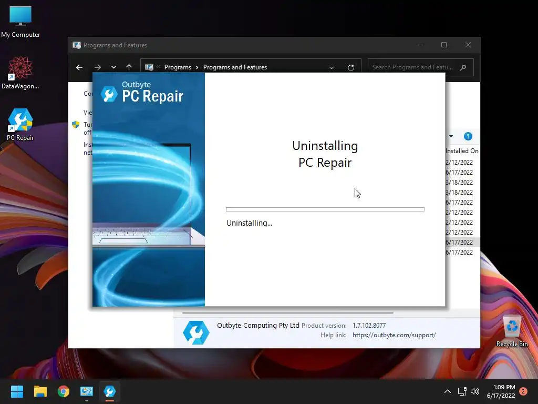Open volume control tray icon
Image resolution: width=538 pixels, height=404 pixels.
click(x=475, y=391)
